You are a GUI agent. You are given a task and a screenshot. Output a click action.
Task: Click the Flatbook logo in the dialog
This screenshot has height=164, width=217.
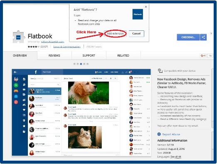click(138, 14)
